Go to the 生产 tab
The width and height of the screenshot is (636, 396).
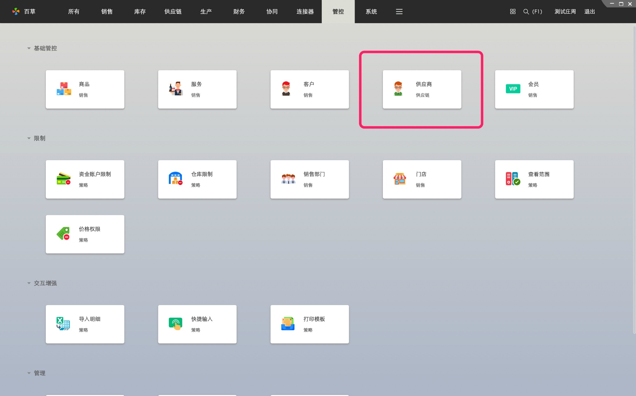point(206,11)
